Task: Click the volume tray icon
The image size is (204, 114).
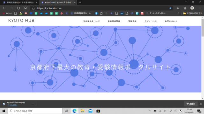Action: pyautogui.click(x=165, y=111)
